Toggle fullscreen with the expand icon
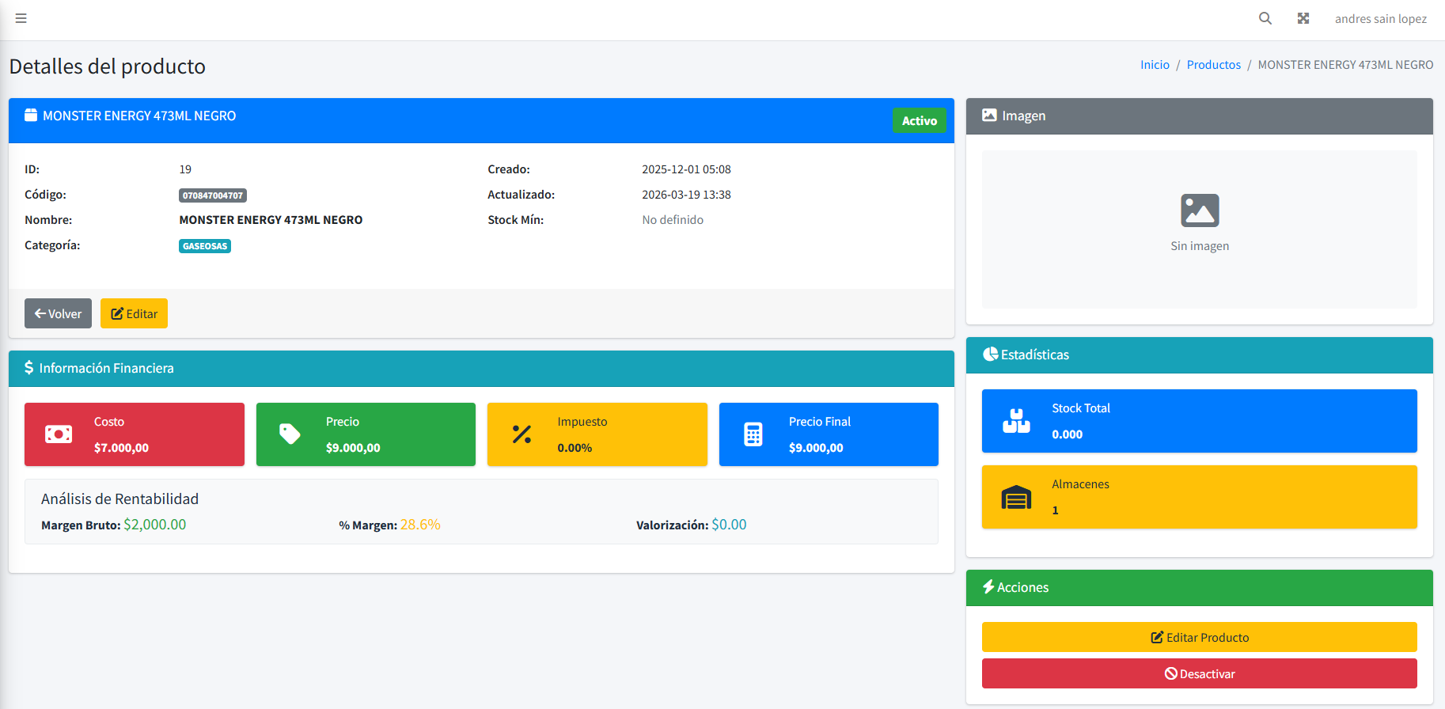1445x709 pixels. [1303, 18]
